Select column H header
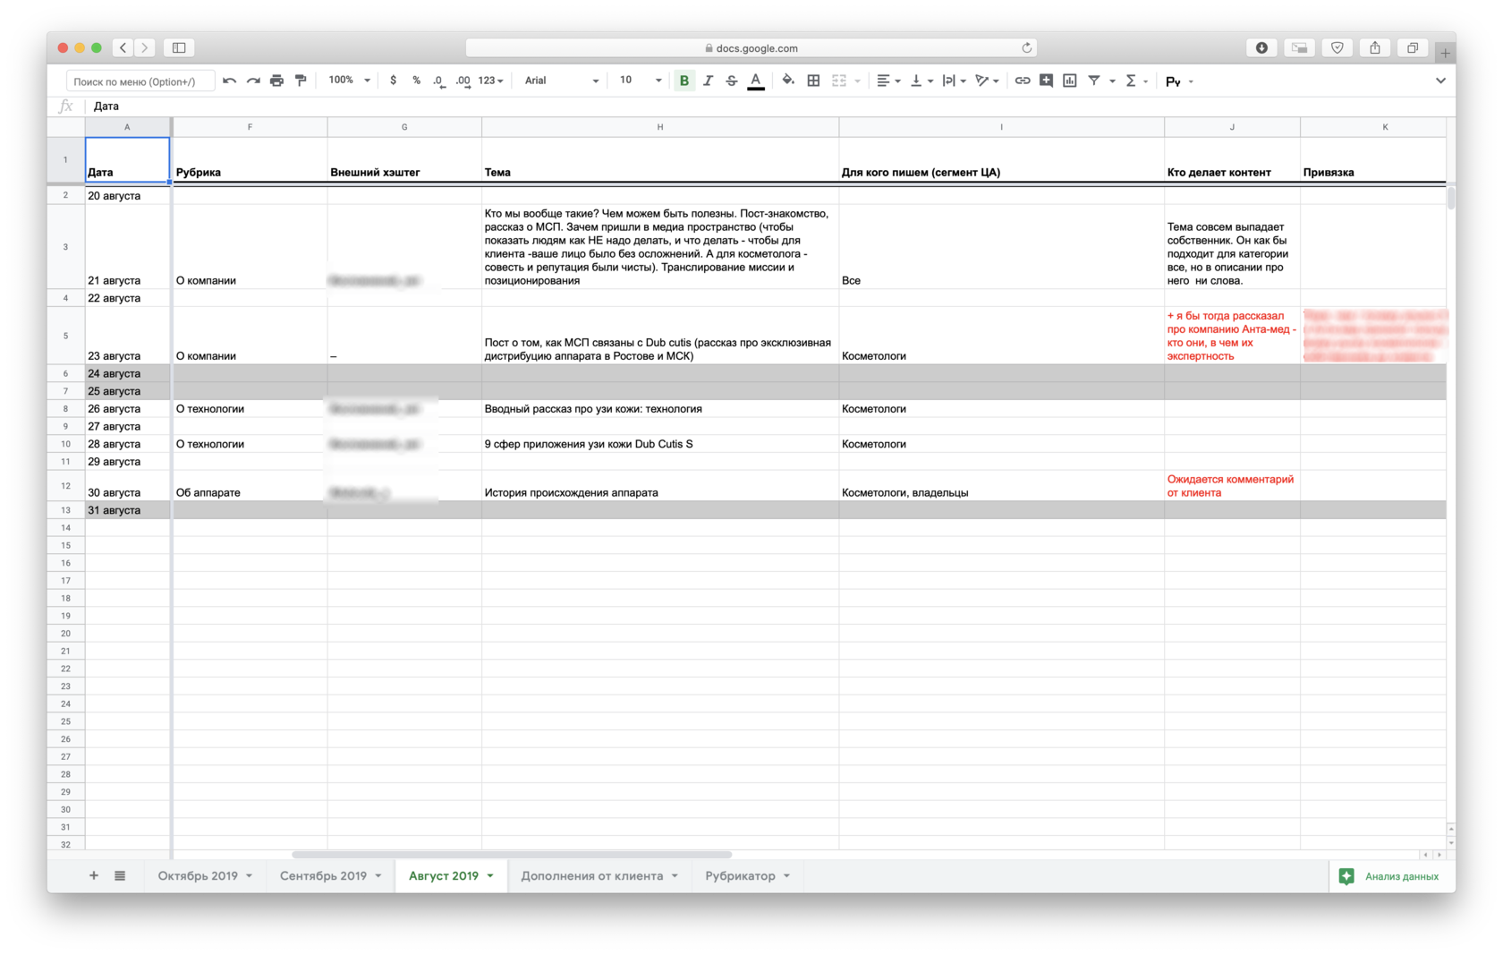 [x=660, y=127]
